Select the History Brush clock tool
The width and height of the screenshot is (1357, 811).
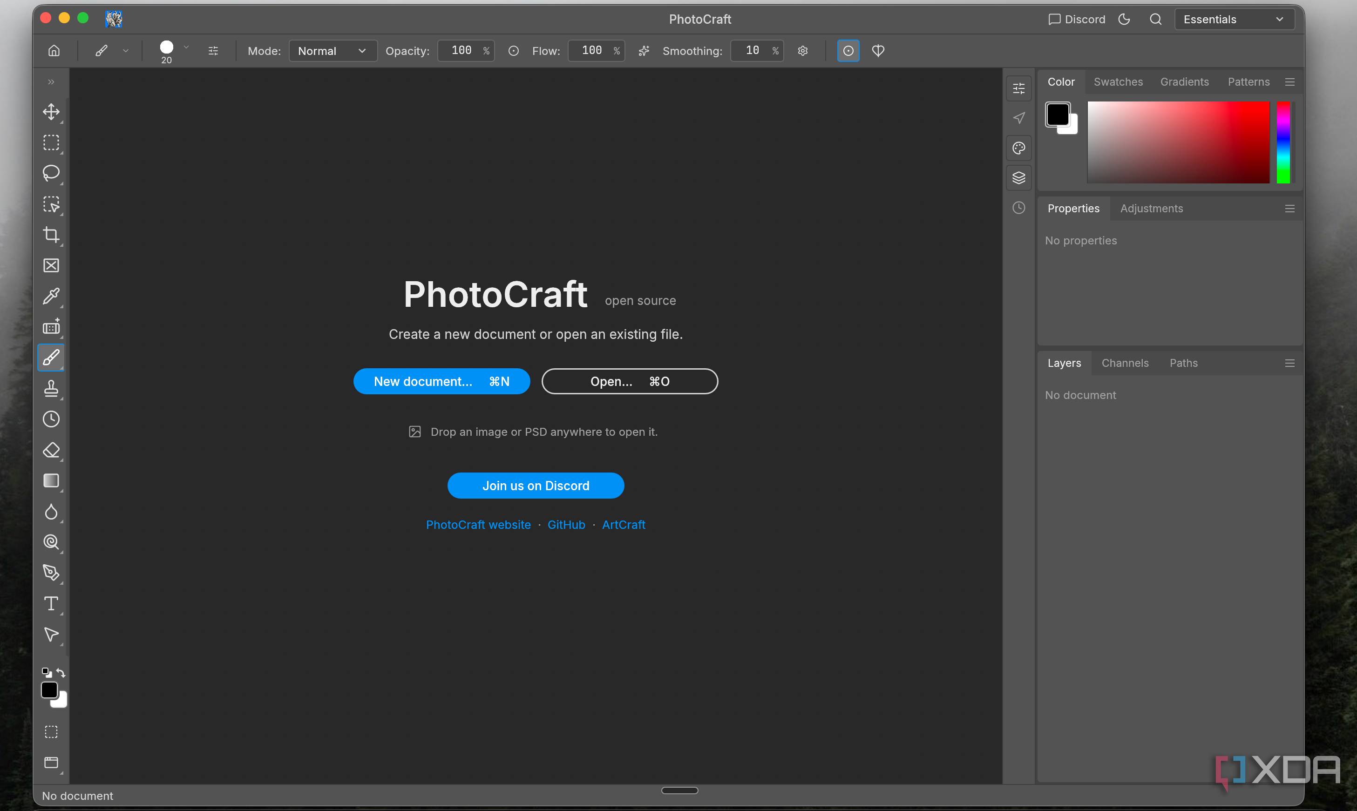coord(51,419)
